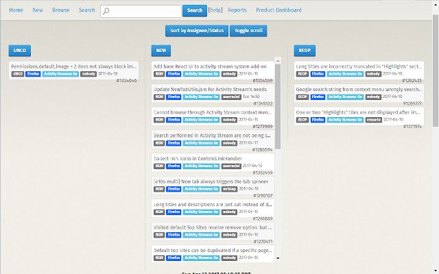Click bug ID #1354569

pyautogui.click(x=262, y=81)
